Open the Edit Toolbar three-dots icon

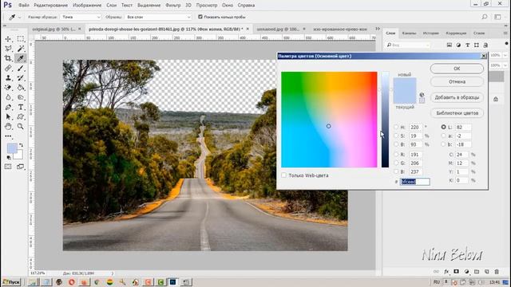click(8, 136)
